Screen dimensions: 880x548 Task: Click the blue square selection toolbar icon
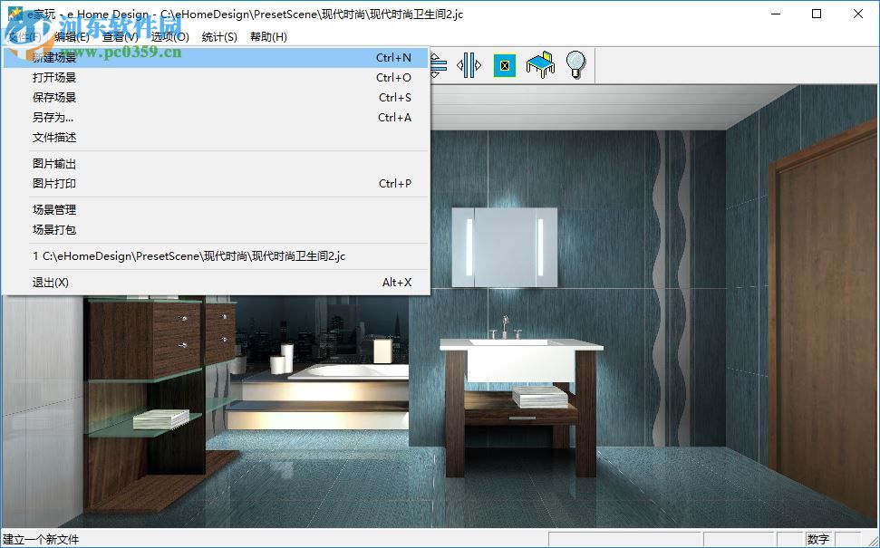(x=505, y=65)
